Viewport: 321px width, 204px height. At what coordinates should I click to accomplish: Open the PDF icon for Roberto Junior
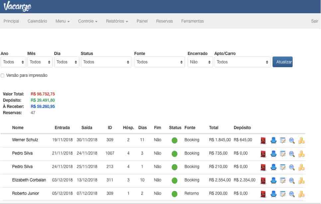263,194
